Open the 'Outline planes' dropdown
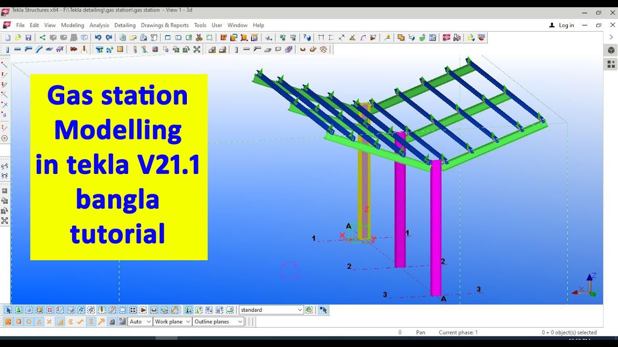 pos(218,321)
